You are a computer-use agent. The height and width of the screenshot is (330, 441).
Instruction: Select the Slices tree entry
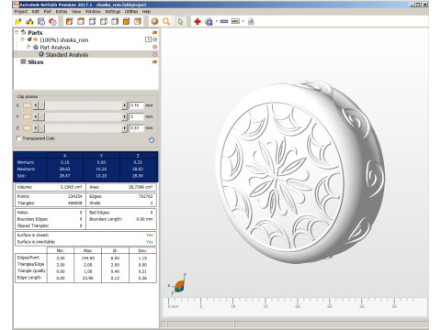pyautogui.click(x=36, y=61)
